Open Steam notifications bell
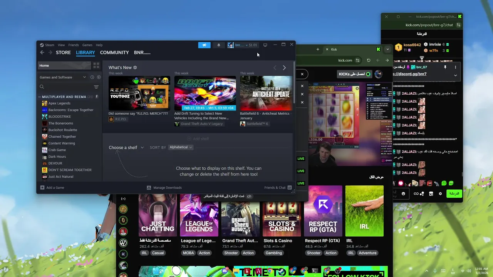Viewport: 493px width, 277px height. (x=219, y=45)
